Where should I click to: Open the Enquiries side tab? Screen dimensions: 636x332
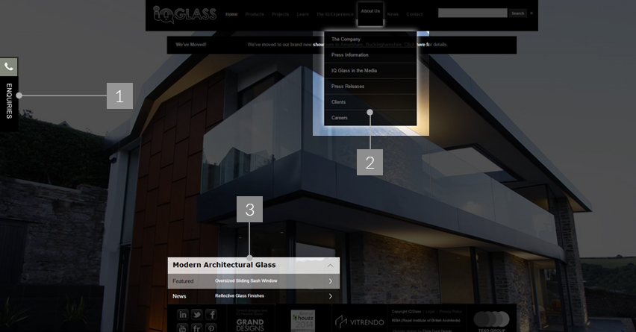click(9, 101)
